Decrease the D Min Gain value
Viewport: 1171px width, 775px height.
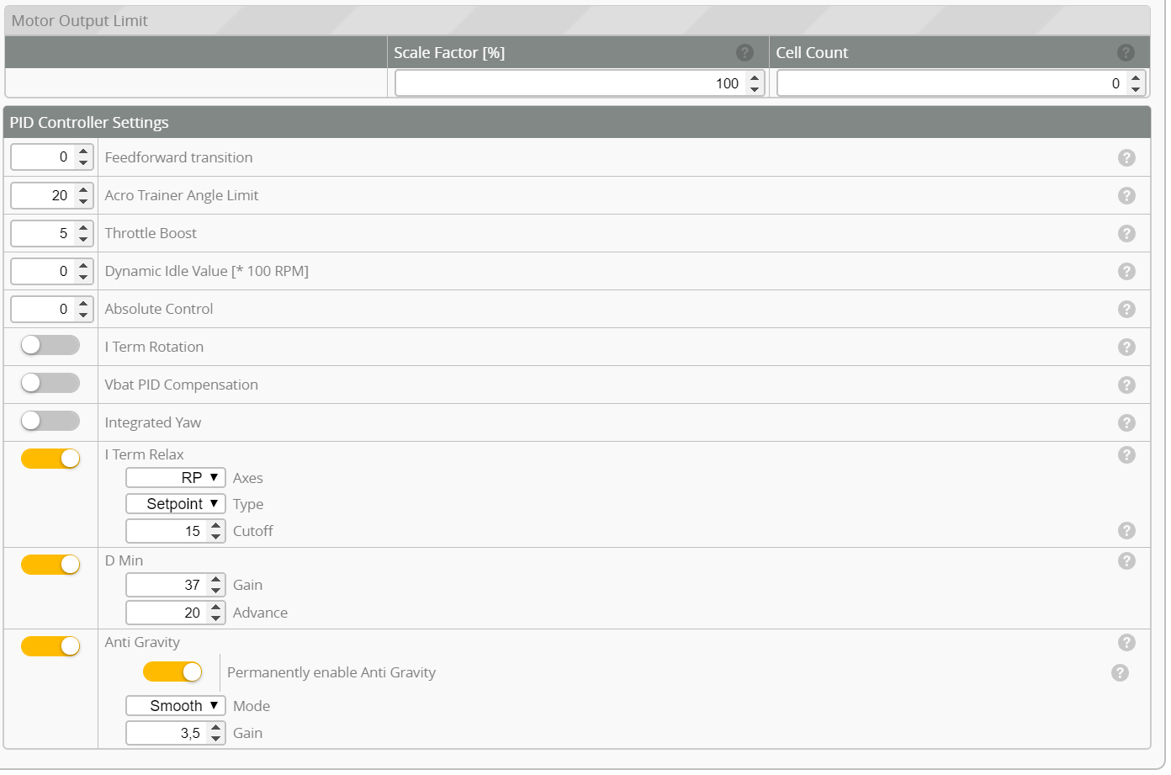click(x=216, y=591)
